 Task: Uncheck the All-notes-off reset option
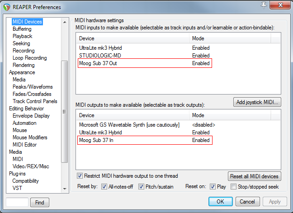(x=104, y=187)
